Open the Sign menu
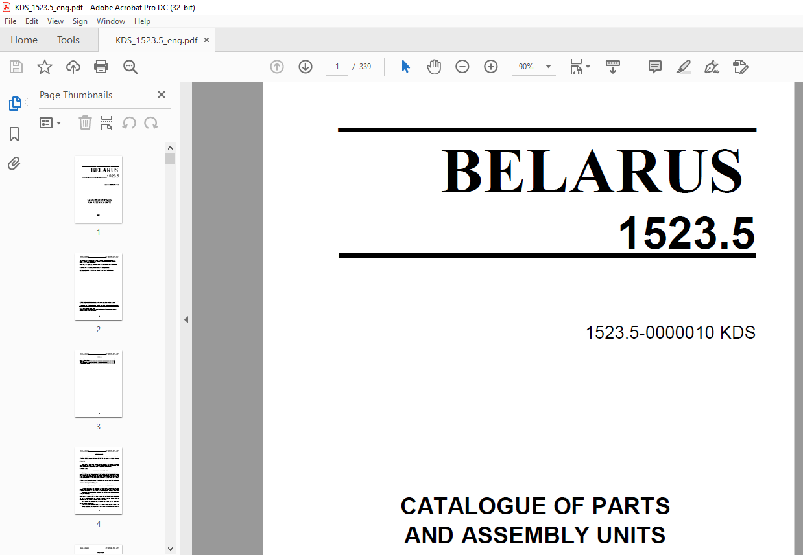The height and width of the screenshot is (555, 803). (x=80, y=21)
